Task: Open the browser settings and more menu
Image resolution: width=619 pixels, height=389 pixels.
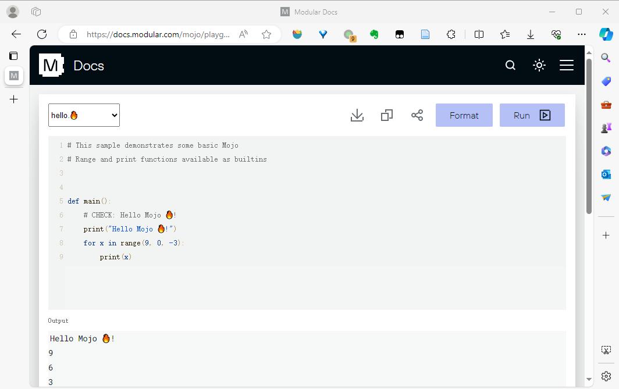Action: [x=581, y=34]
